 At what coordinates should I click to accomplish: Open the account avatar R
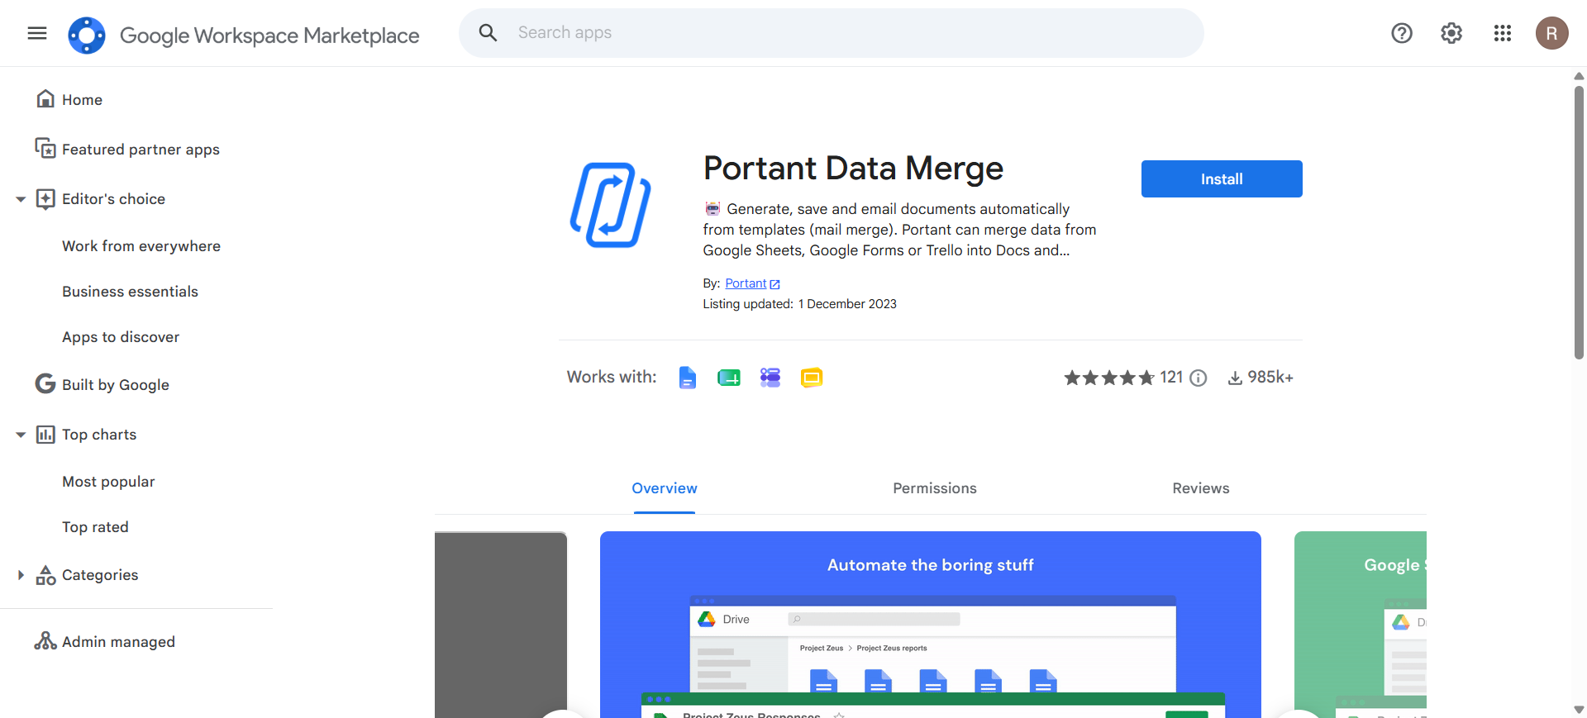tap(1552, 33)
